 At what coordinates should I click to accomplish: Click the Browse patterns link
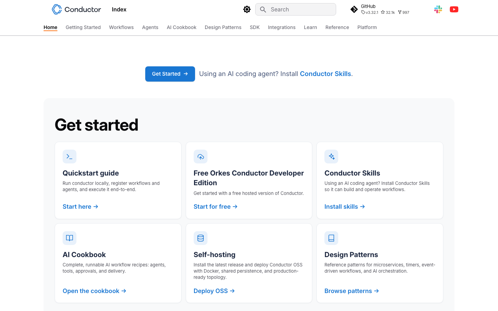pos(352,291)
